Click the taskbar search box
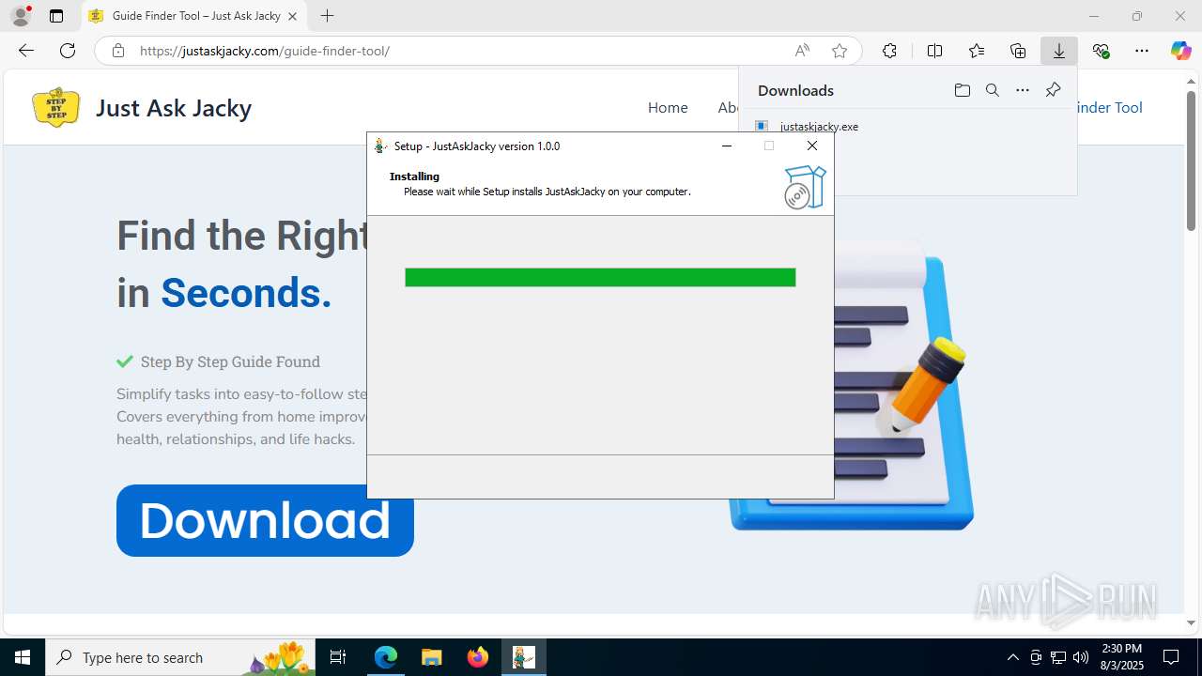Image resolution: width=1202 pixels, height=676 pixels. pos(180,657)
